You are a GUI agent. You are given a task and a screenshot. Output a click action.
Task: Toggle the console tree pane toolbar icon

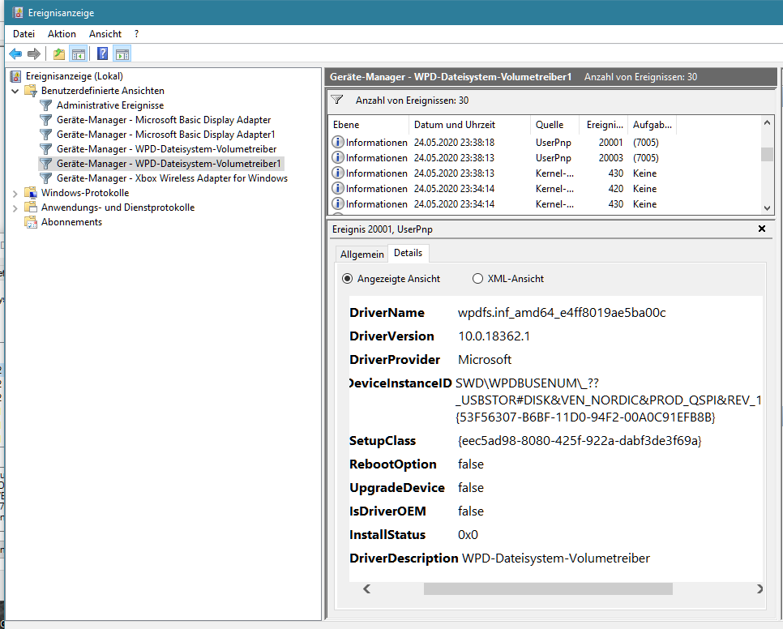79,54
